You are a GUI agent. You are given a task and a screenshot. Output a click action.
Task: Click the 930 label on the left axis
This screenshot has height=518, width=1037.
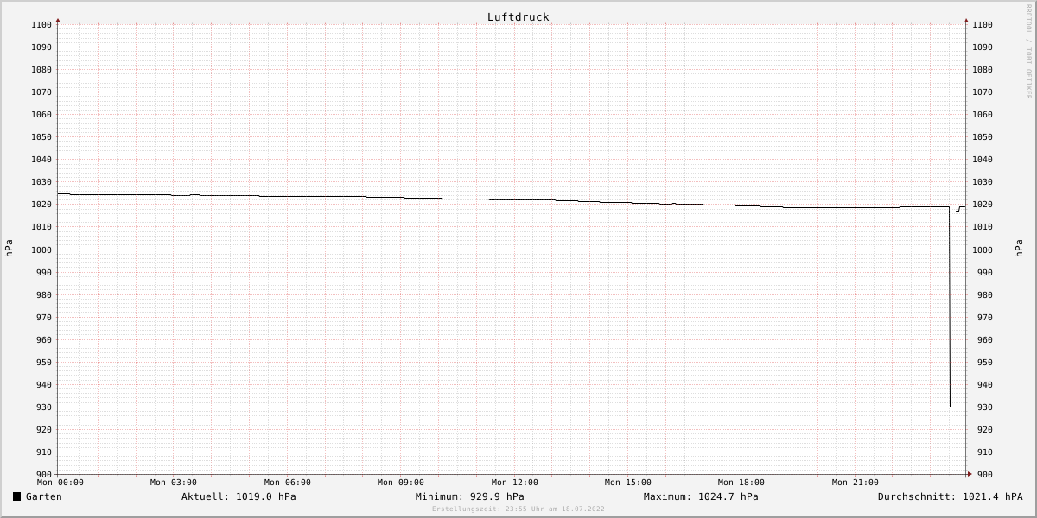(44, 407)
